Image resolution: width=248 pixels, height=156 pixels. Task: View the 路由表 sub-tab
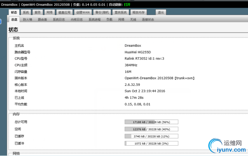tap(42, 20)
